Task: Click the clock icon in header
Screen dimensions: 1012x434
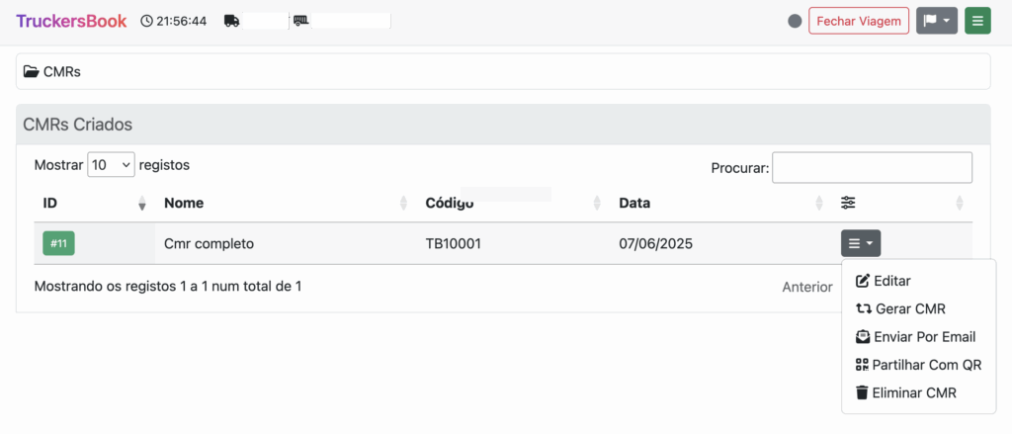Action: pyautogui.click(x=147, y=21)
